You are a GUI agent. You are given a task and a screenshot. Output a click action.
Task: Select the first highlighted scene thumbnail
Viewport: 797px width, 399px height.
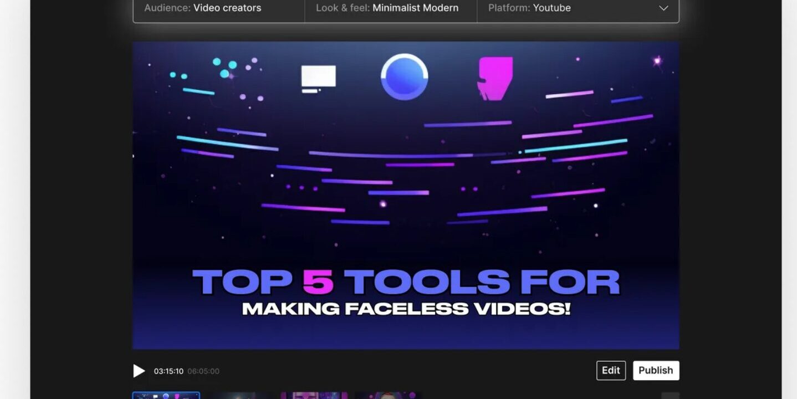[166, 395]
